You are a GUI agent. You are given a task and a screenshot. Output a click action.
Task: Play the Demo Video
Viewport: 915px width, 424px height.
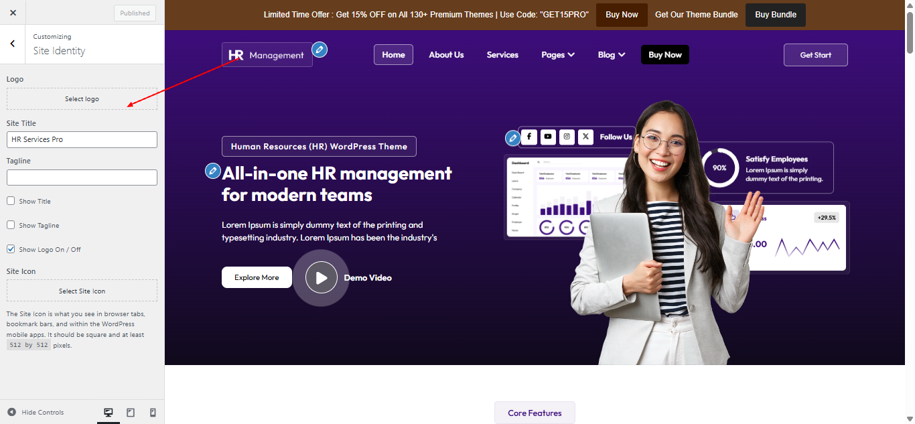pos(322,277)
